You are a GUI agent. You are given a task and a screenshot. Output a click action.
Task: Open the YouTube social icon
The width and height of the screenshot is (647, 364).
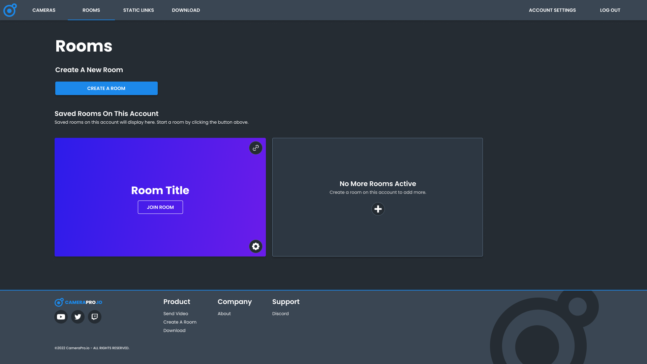point(61,317)
